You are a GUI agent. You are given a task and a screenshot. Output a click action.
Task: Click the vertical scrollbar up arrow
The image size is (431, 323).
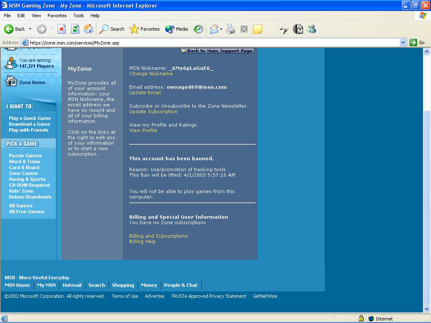click(x=427, y=51)
